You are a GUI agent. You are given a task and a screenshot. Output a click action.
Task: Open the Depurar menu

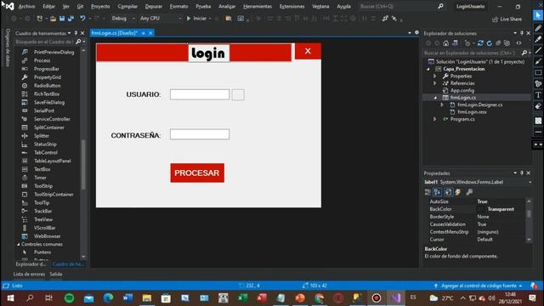153,6
